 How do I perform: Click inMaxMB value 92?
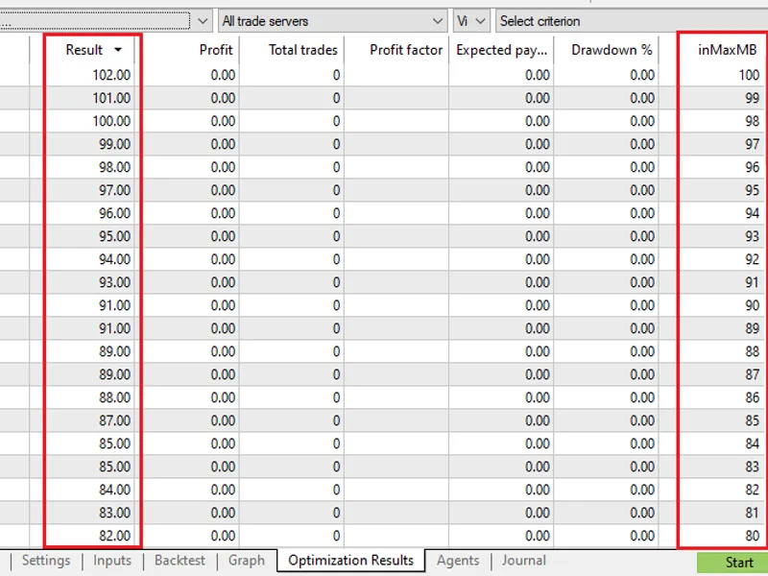click(753, 259)
